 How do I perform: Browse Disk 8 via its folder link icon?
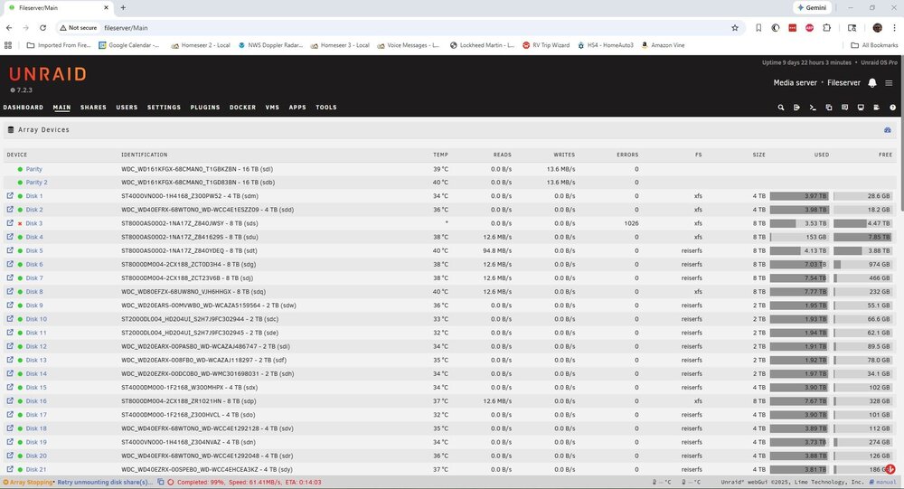[10, 291]
